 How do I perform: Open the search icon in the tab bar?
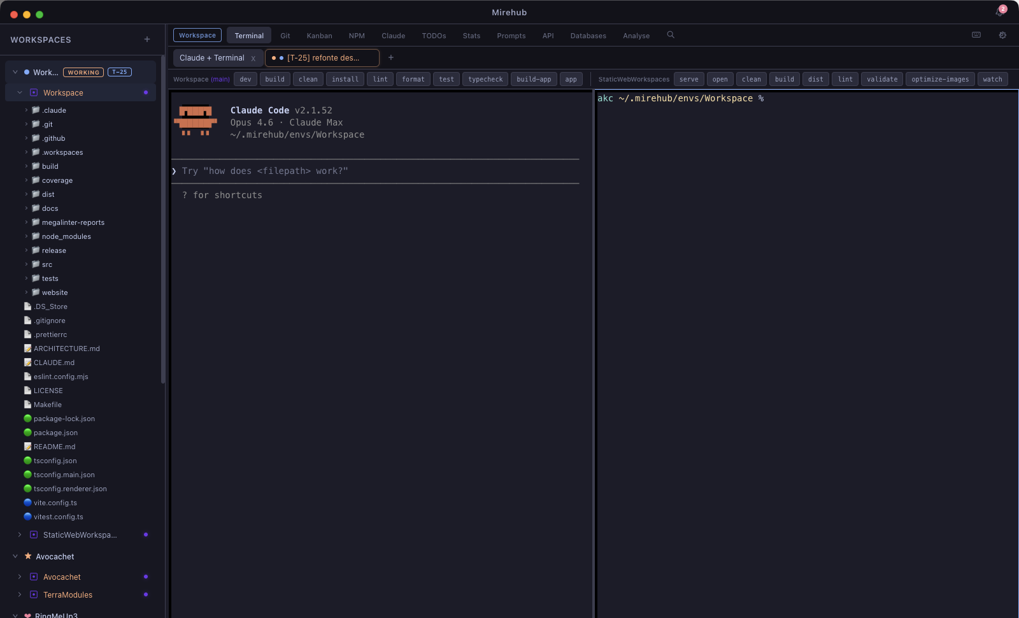pos(670,35)
